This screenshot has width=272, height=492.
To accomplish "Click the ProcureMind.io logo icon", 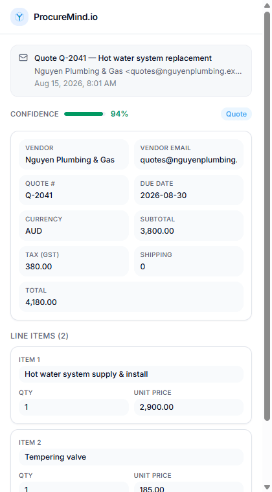I will (x=19, y=17).
